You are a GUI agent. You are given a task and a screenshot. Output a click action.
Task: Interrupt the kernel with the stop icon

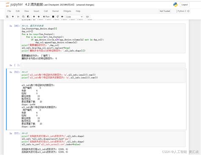pyautogui.click(x=53, y=17)
